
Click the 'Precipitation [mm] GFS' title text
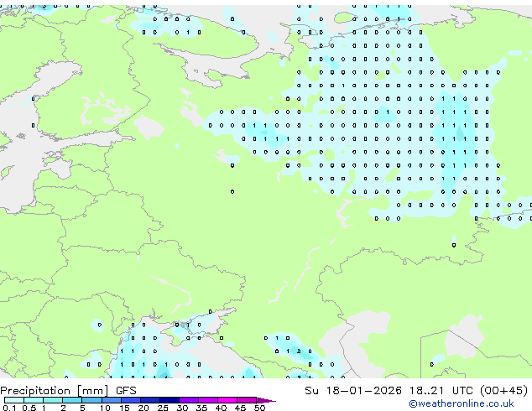coord(68,391)
